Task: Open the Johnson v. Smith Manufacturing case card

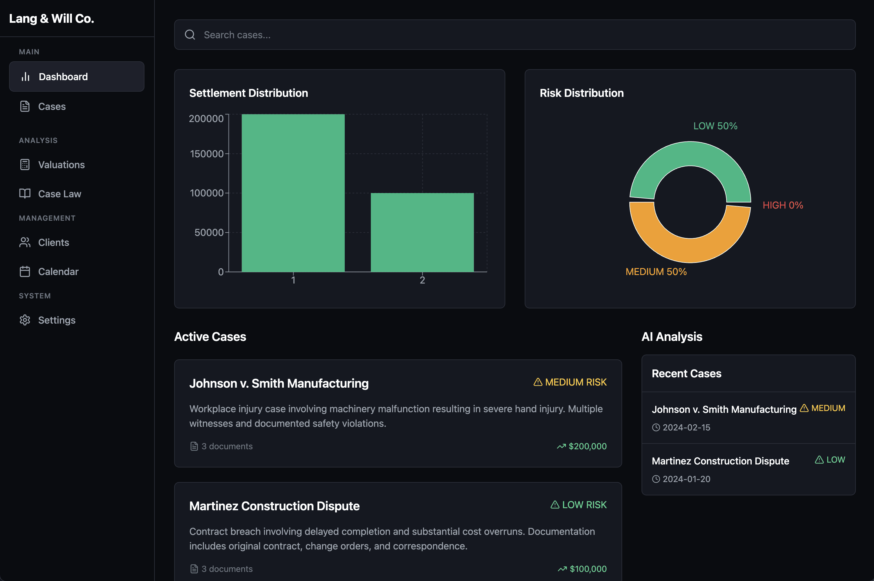Action: click(398, 413)
